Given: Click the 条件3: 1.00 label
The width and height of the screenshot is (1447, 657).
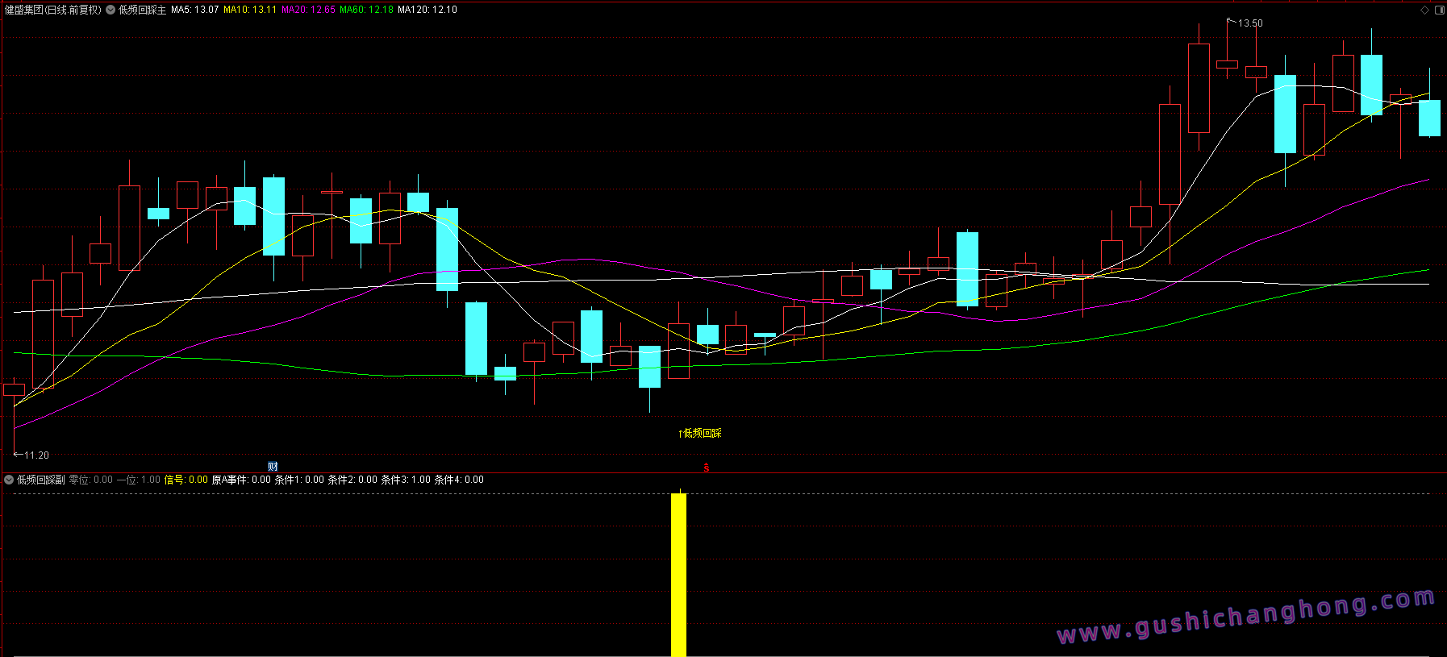Looking at the screenshot, I should pos(406,480).
